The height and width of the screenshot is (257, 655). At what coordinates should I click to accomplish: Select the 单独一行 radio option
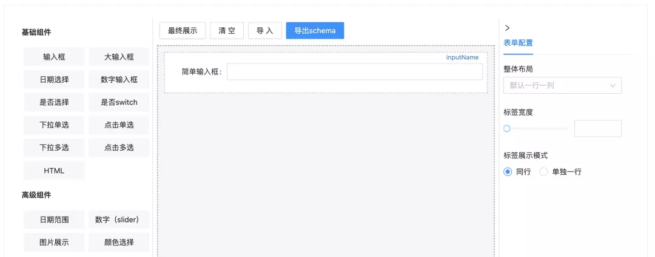[560, 172]
